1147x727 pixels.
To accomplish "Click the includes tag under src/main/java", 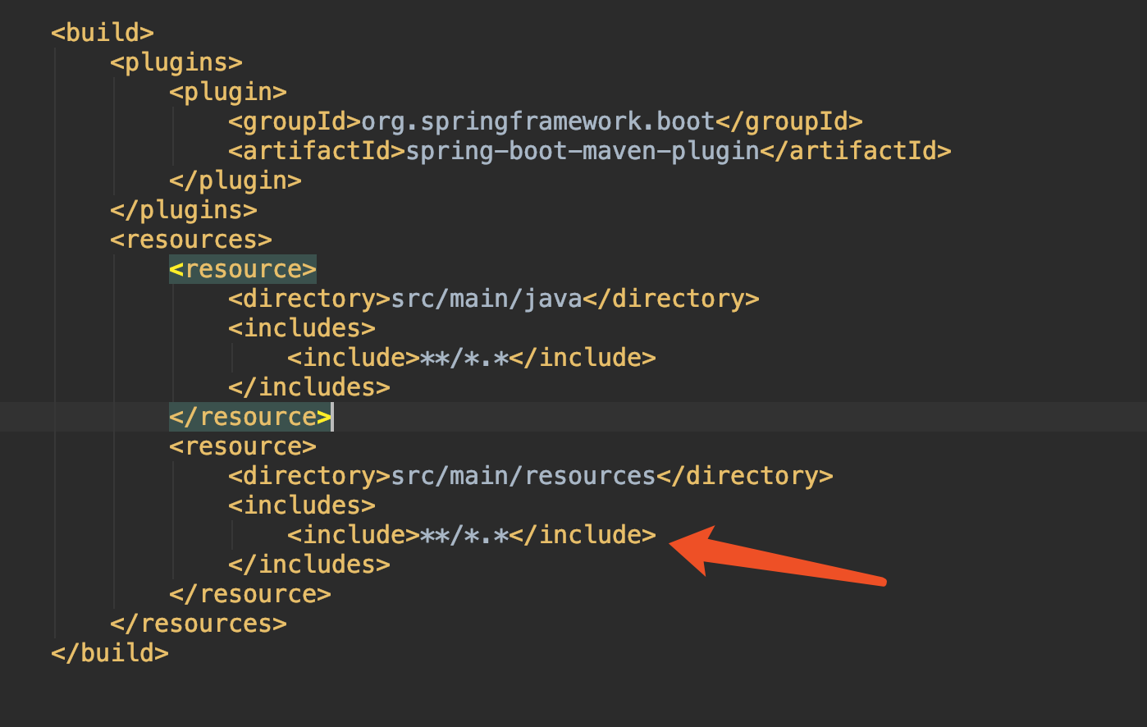I will point(302,328).
